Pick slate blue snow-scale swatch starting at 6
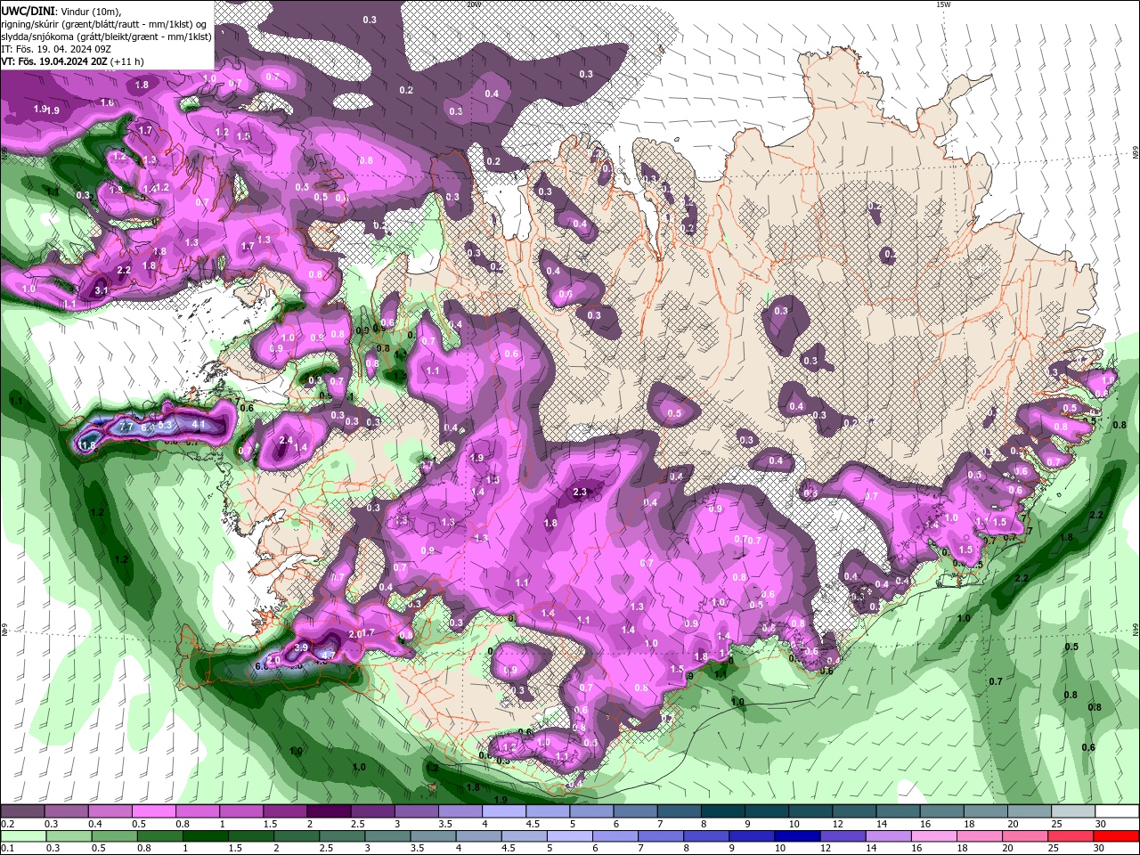Image resolution: width=1140 pixels, height=855 pixels. pyautogui.click(x=633, y=811)
